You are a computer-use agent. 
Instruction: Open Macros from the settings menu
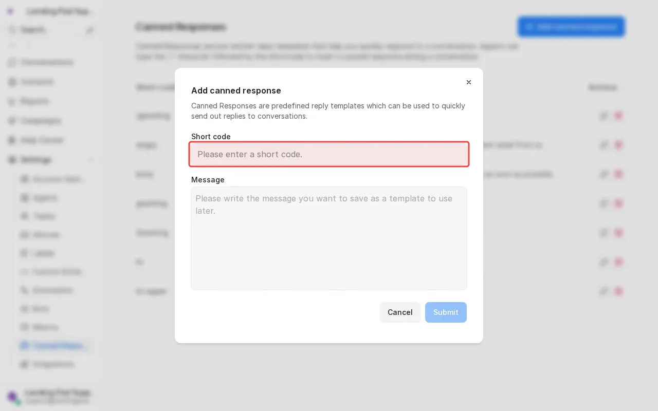click(x=45, y=327)
